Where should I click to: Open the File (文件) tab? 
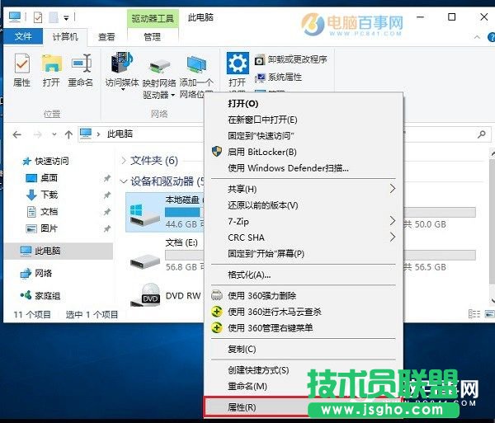point(23,36)
